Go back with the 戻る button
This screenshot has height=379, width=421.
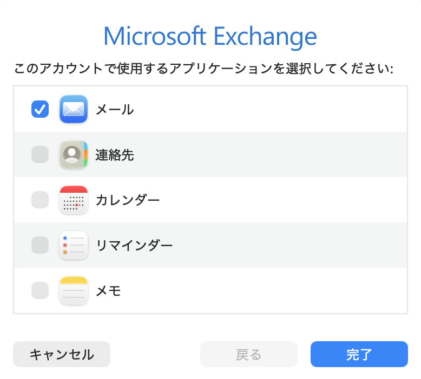[248, 354]
